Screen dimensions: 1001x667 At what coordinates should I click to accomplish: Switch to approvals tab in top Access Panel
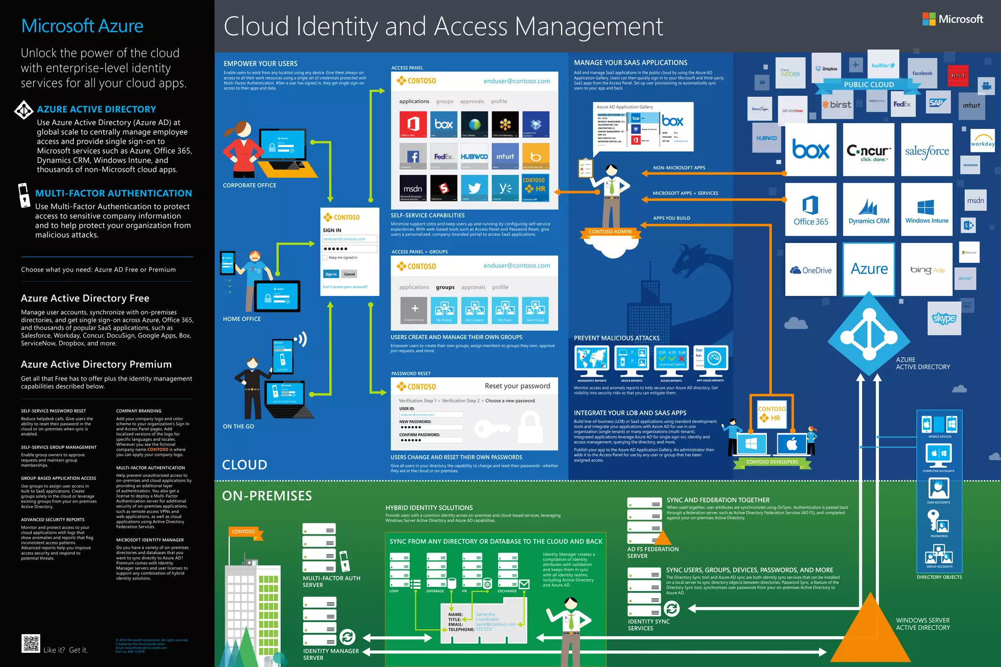click(472, 102)
